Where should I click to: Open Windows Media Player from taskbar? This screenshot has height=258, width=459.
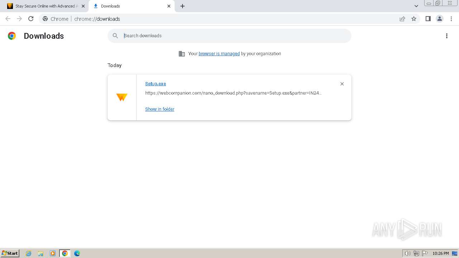[x=53, y=253]
